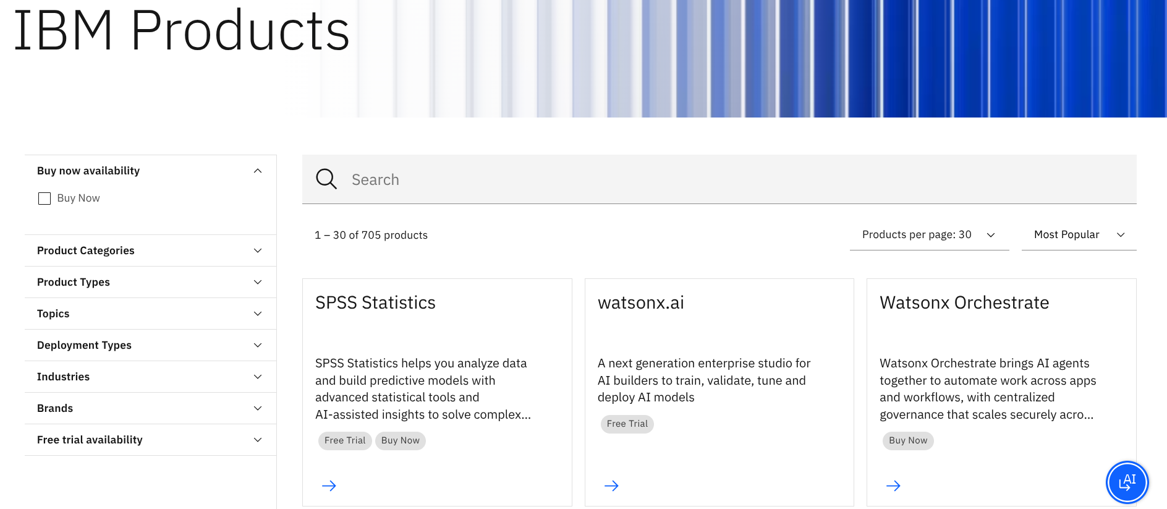Click the watsonx.ai description text
This screenshot has width=1167, height=509.
[704, 380]
